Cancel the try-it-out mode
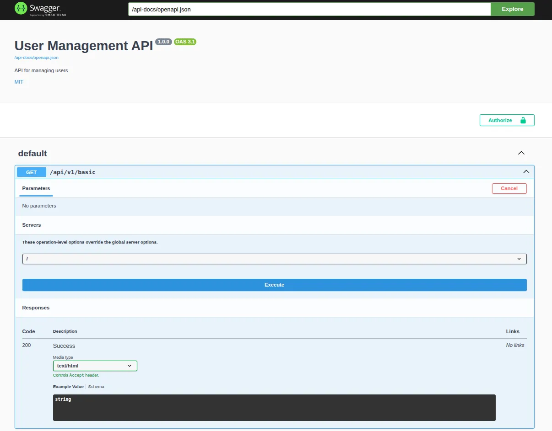This screenshot has height=431, width=552. click(x=509, y=188)
